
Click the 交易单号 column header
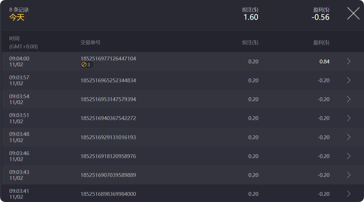point(90,42)
